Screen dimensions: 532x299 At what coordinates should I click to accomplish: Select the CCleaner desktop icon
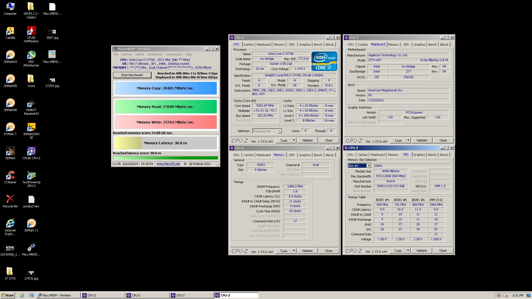pyautogui.click(x=10, y=177)
